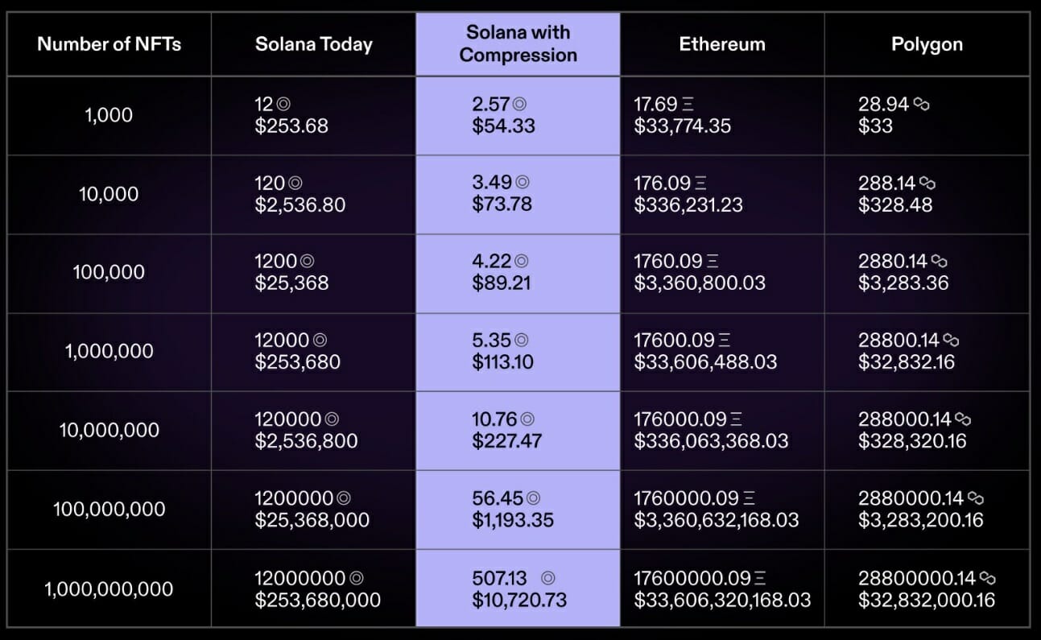Select the "Number of NFTs" column header

coord(109,44)
